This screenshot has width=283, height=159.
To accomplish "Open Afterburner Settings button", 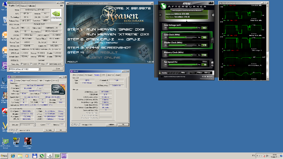I will click(207, 73).
